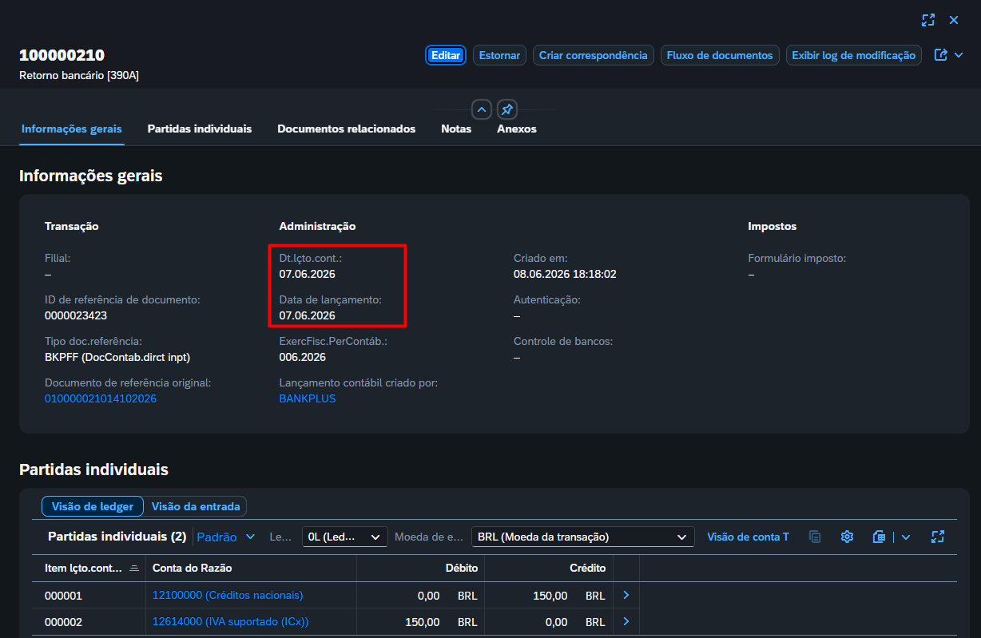Click the Crédito column header
The width and height of the screenshot is (981, 638).
[x=549, y=568]
